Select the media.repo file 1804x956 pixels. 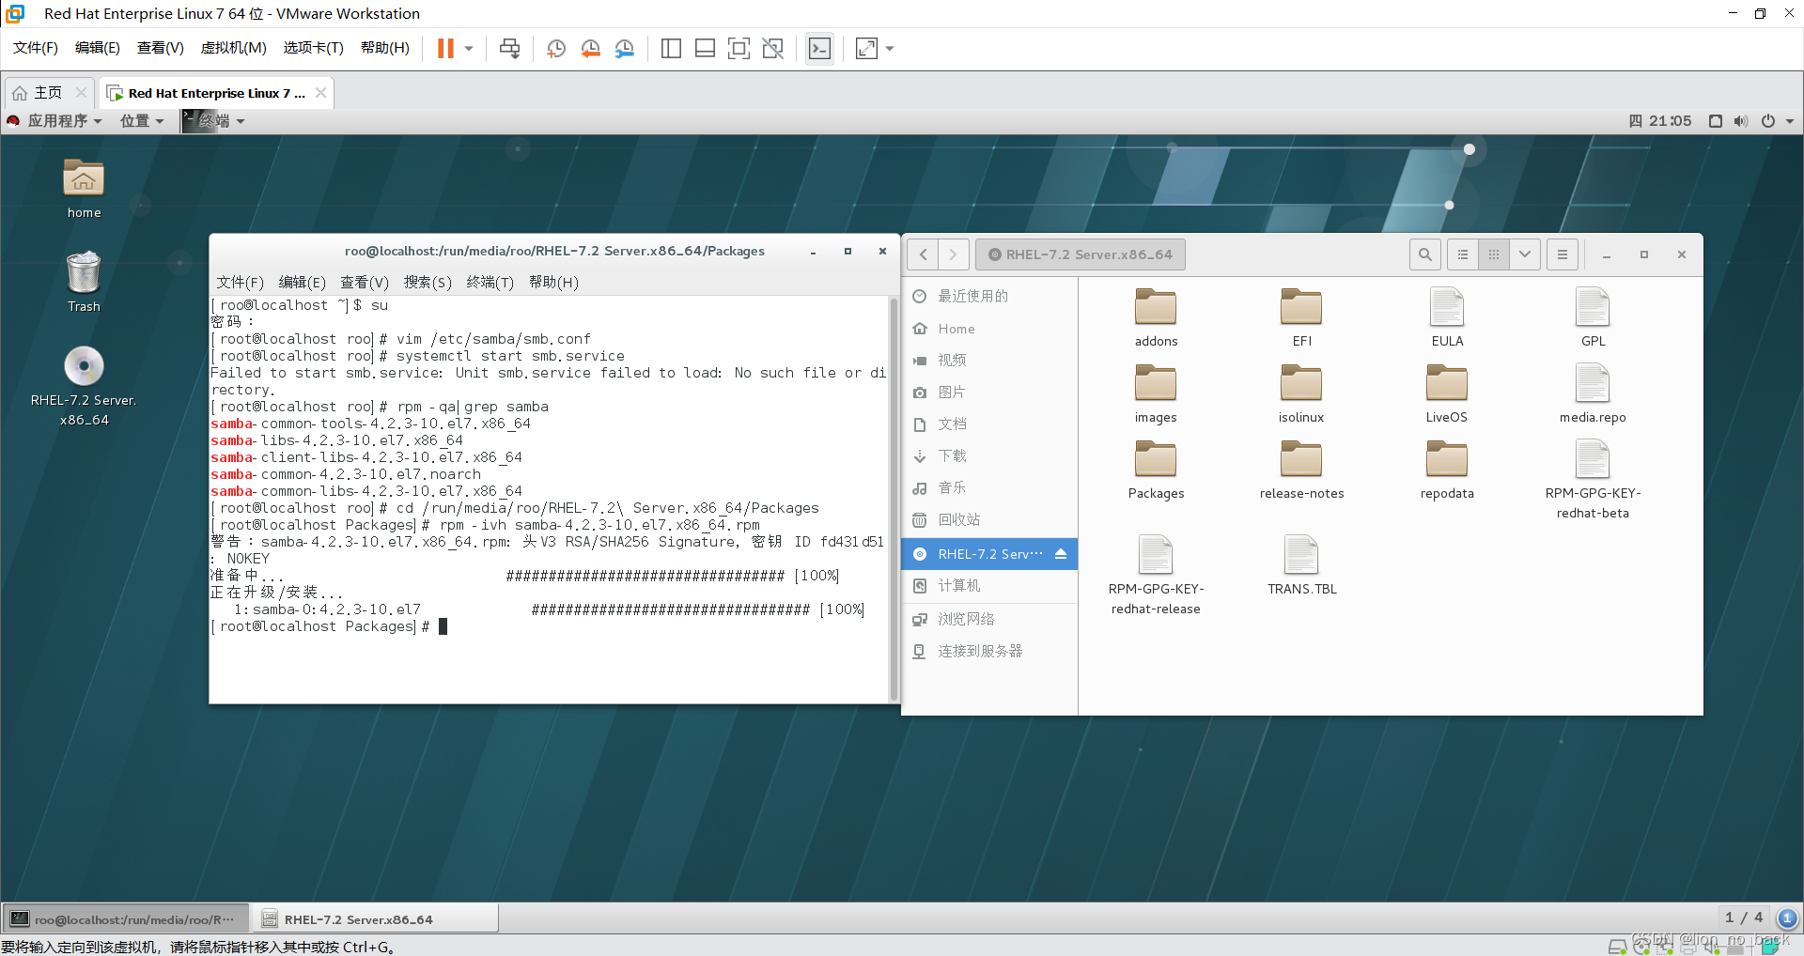[x=1593, y=394]
